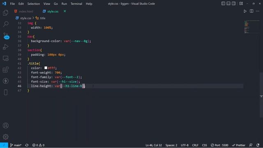
Task: Open Customize Layout options
Action: point(241,4)
